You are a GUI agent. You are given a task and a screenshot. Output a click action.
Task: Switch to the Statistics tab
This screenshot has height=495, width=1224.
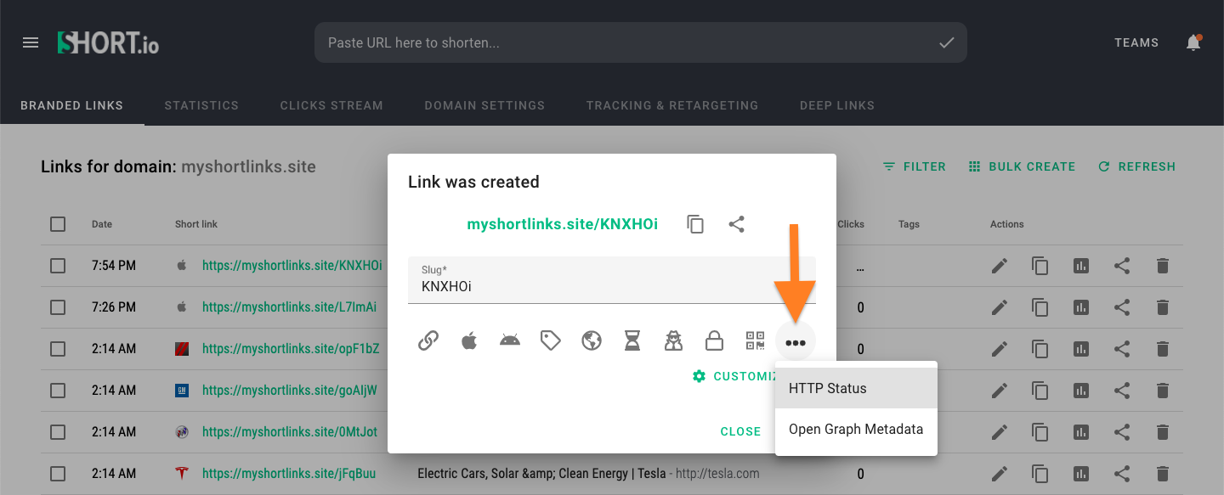pos(201,105)
